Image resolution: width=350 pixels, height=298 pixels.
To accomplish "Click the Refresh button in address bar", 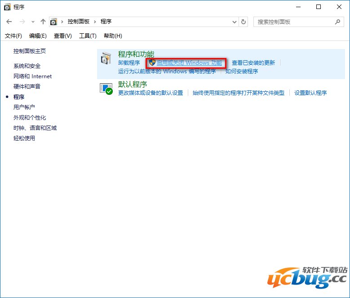I will [x=244, y=22].
